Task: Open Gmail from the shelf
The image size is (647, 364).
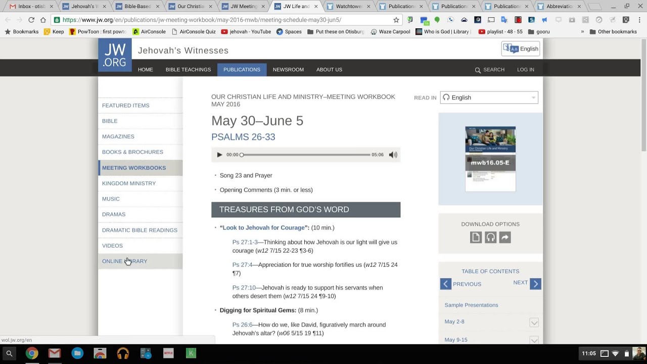Action: click(x=55, y=353)
